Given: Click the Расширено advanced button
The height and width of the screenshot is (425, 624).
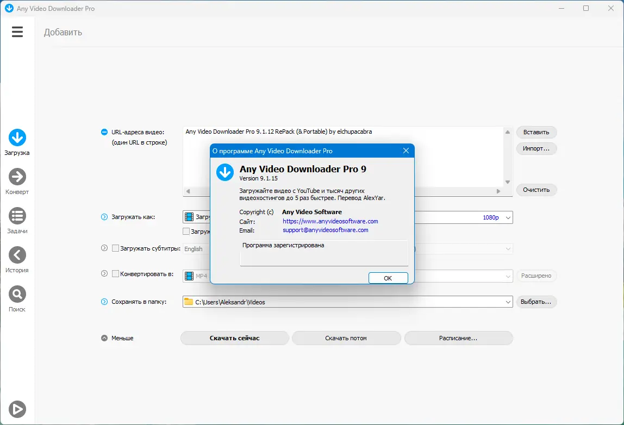Looking at the screenshot, I should [x=536, y=276].
